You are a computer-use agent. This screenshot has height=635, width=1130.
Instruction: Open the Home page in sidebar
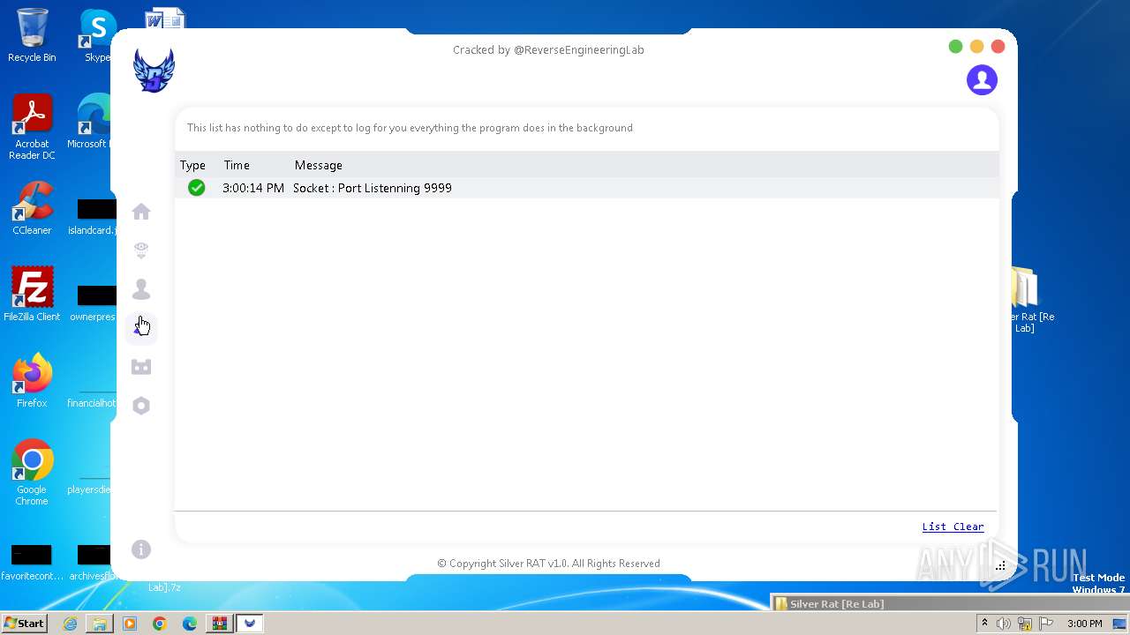tap(141, 212)
